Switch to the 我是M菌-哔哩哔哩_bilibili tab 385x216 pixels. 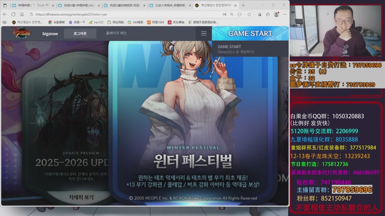click(x=79, y=5)
